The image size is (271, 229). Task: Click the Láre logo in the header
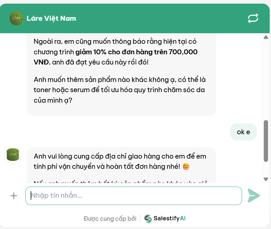point(16,18)
